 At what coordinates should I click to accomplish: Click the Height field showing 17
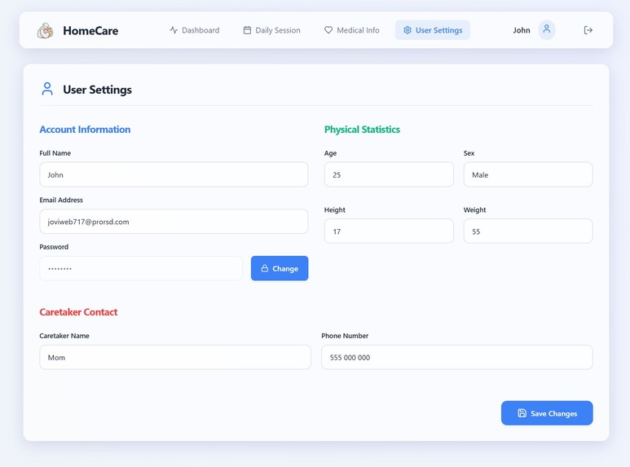click(389, 231)
